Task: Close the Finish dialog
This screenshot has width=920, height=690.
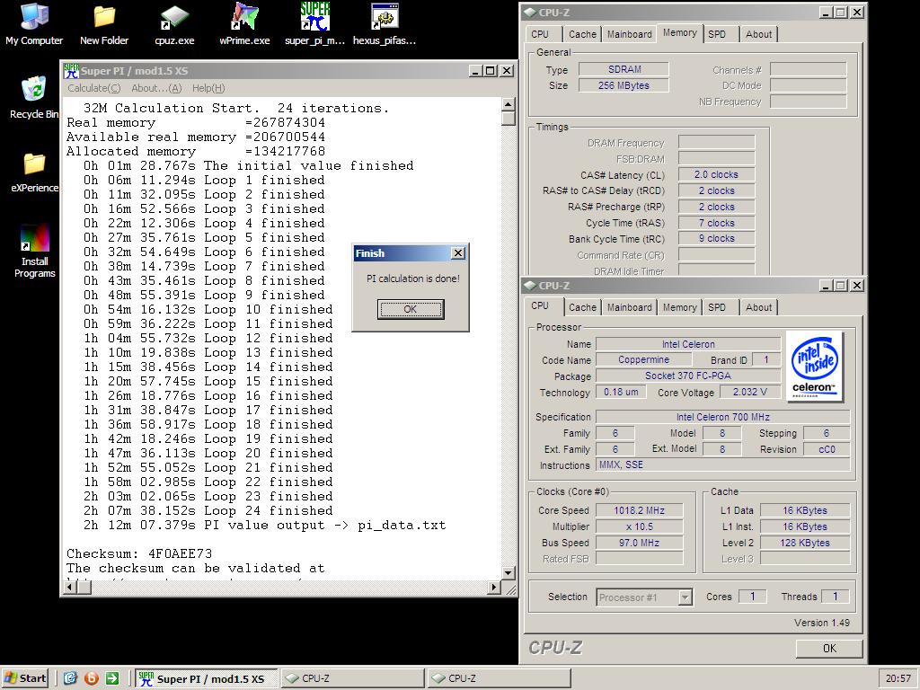Action: pos(458,252)
